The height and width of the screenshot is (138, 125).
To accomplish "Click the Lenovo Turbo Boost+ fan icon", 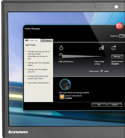I will click(x=62, y=97).
